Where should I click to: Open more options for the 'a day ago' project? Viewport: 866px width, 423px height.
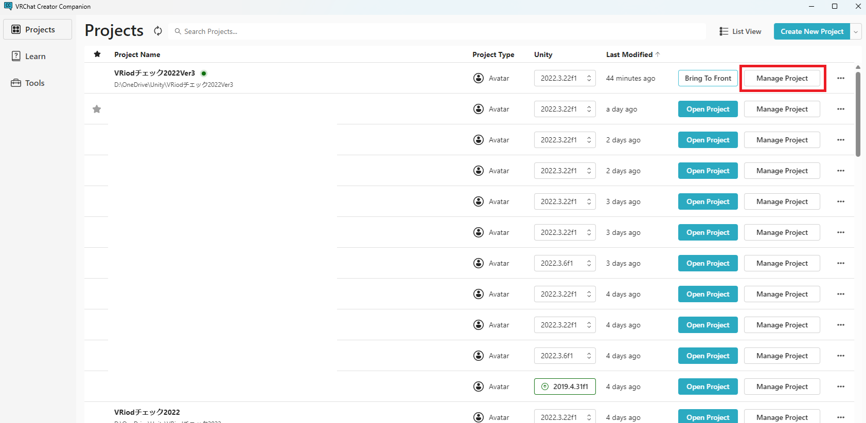pyautogui.click(x=841, y=109)
